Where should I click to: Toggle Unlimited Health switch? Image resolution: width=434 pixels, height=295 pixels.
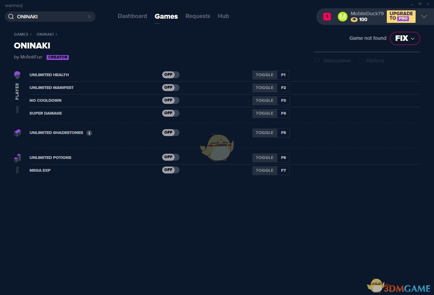click(x=171, y=75)
